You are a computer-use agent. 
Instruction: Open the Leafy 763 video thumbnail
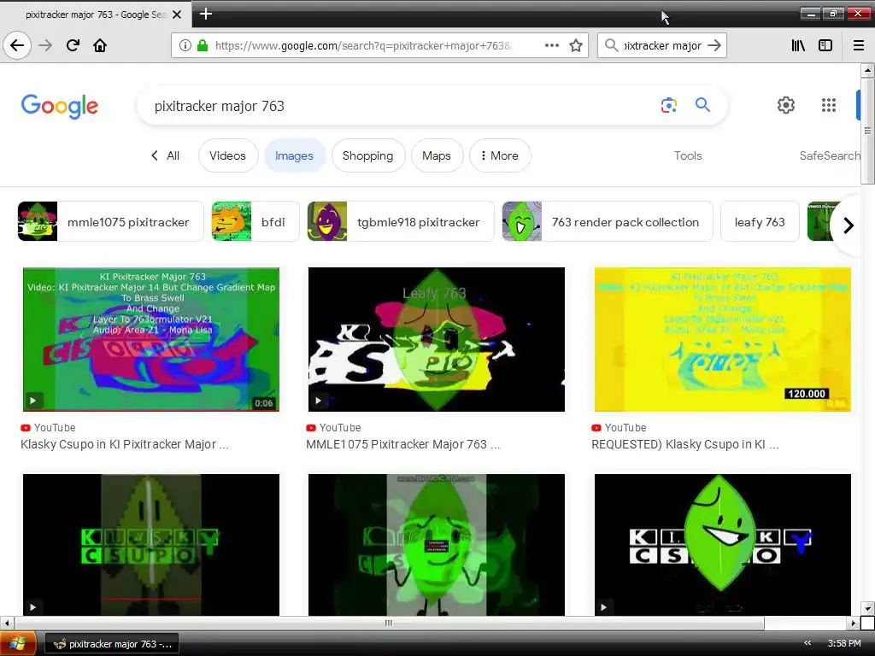(x=437, y=339)
